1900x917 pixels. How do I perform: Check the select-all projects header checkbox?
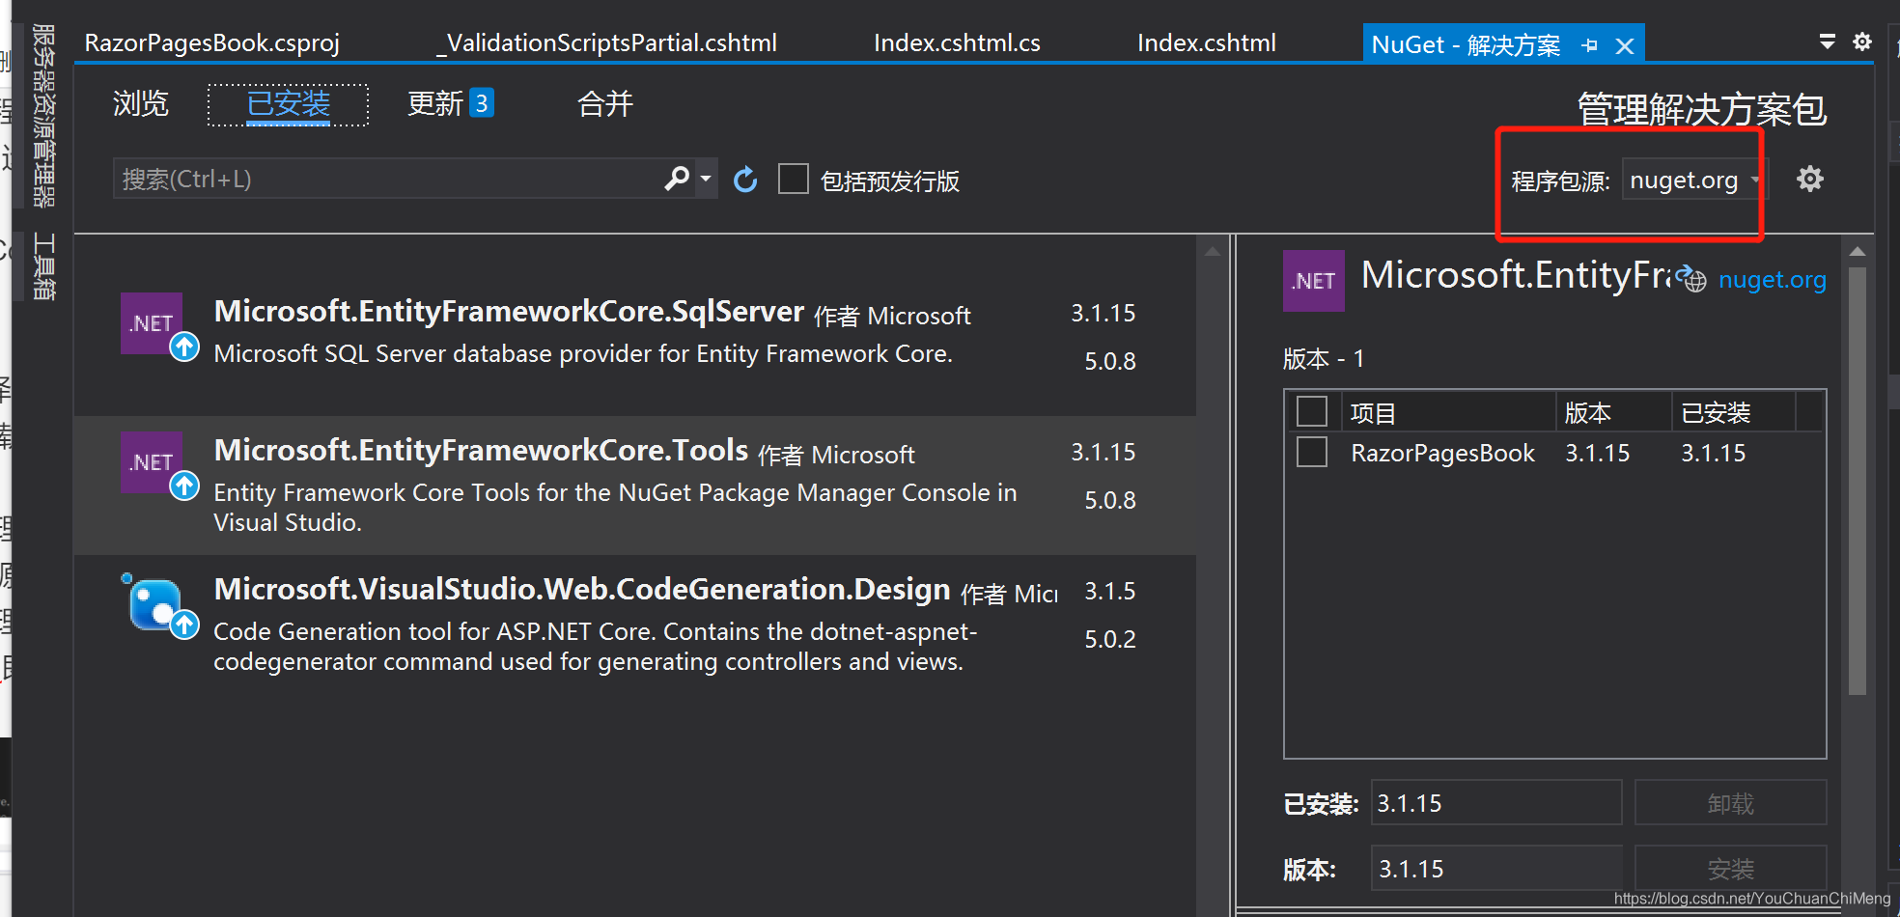click(x=1311, y=411)
